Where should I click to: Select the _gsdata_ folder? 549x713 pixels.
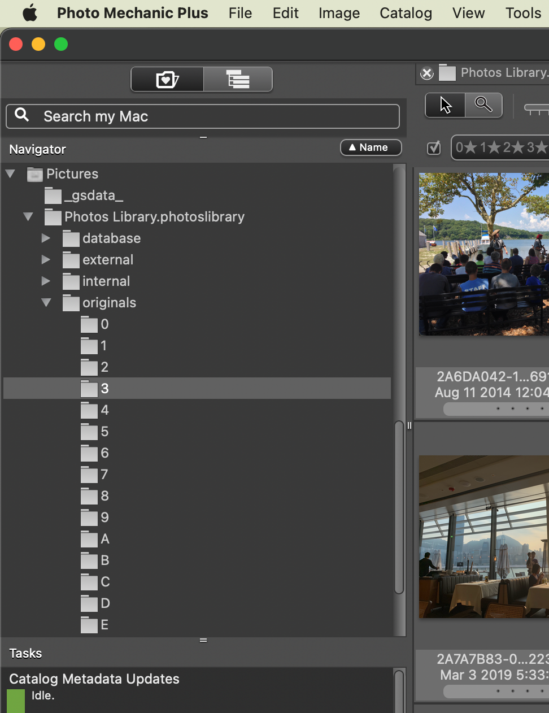pos(93,195)
